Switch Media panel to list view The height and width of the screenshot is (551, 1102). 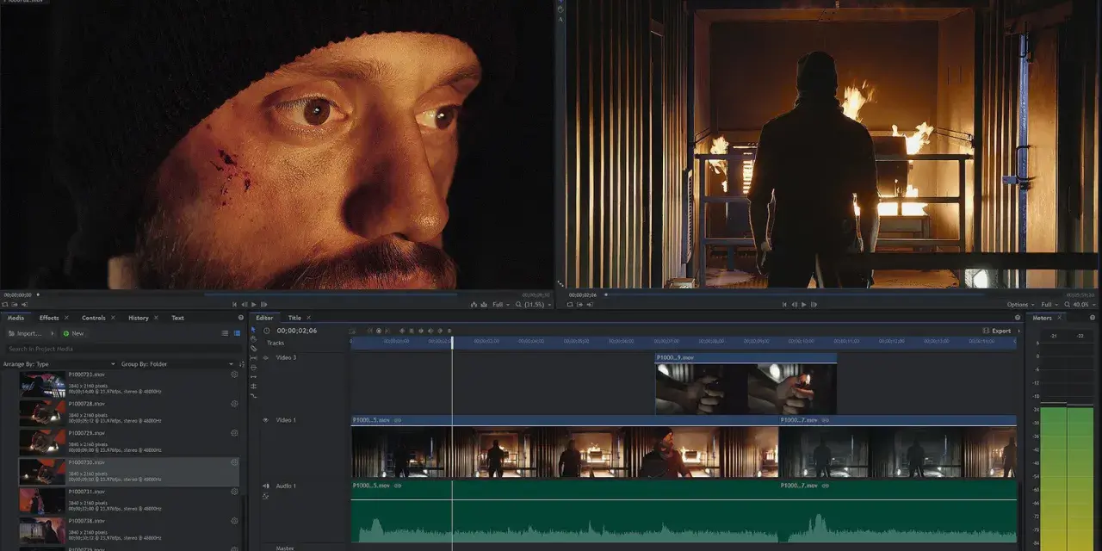(x=226, y=333)
